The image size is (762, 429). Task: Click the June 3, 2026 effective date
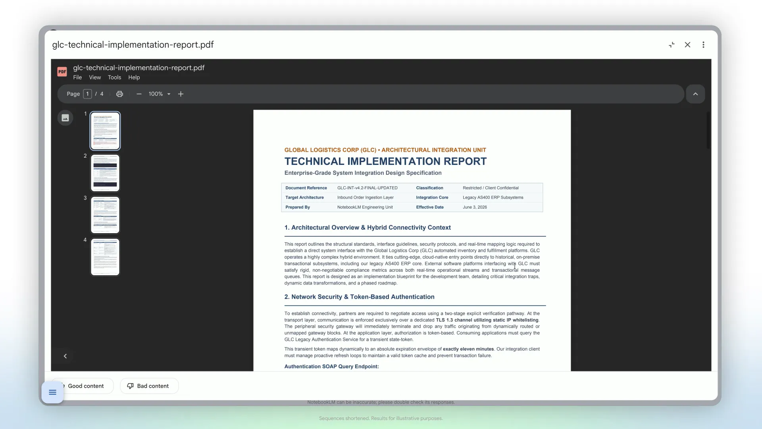pos(475,207)
